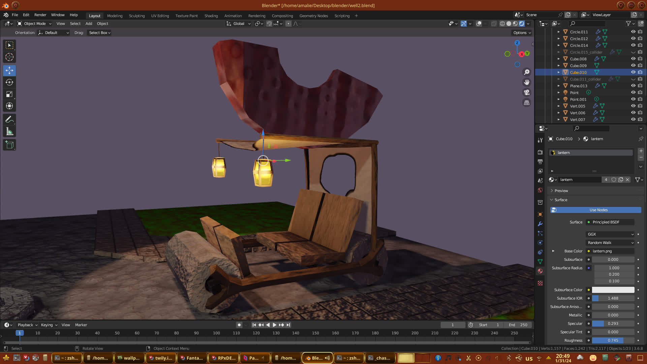Select the Scale tool
This screenshot has height=364, width=647.
(x=9, y=94)
